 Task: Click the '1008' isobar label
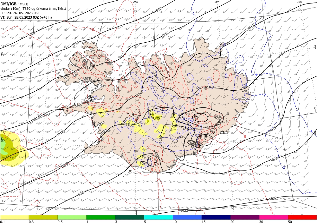tap(31, 34)
